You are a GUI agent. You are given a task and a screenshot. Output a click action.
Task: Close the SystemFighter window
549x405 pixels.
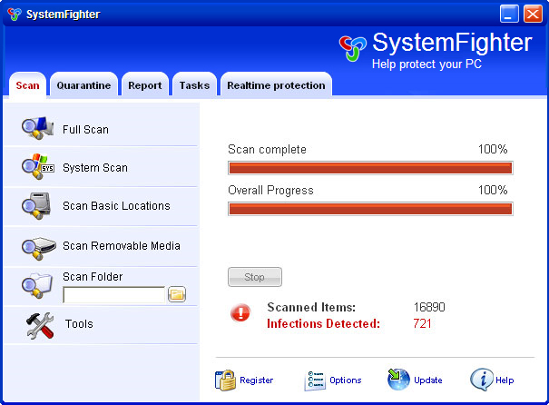coord(533,14)
